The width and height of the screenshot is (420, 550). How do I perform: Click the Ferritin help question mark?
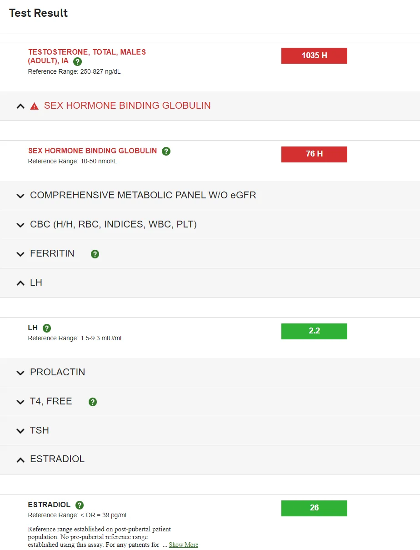coord(95,254)
